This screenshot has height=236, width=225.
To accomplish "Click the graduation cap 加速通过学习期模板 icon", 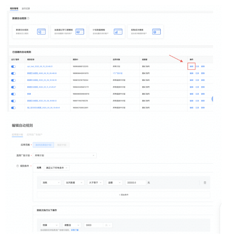I will tap(80, 32).
